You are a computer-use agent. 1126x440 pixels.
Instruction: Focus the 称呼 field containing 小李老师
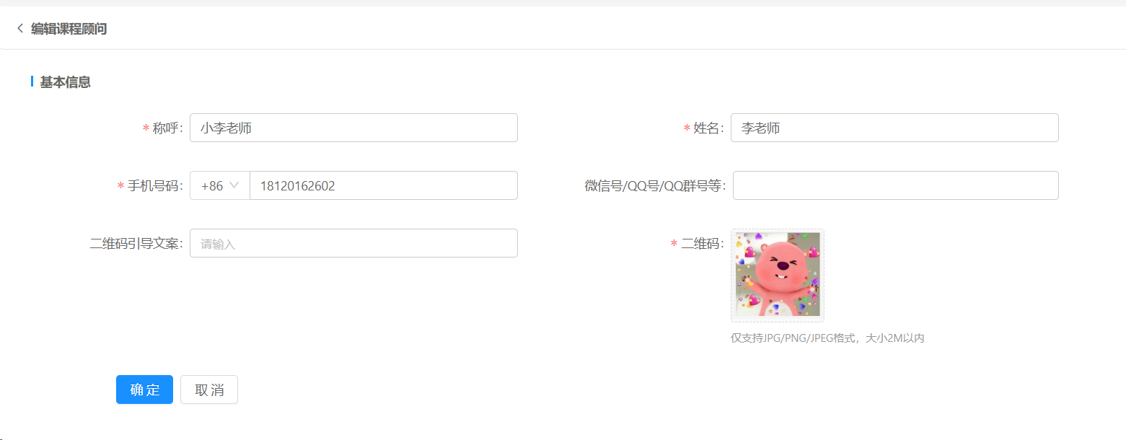(353, 128)
